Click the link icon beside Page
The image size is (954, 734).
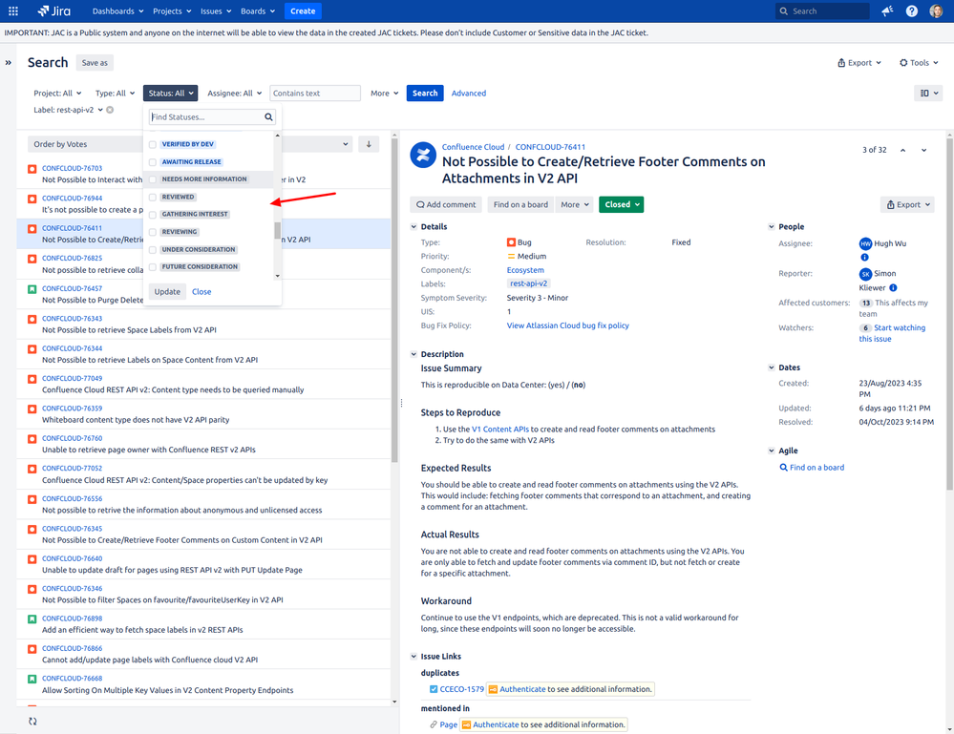coord(434,724)
